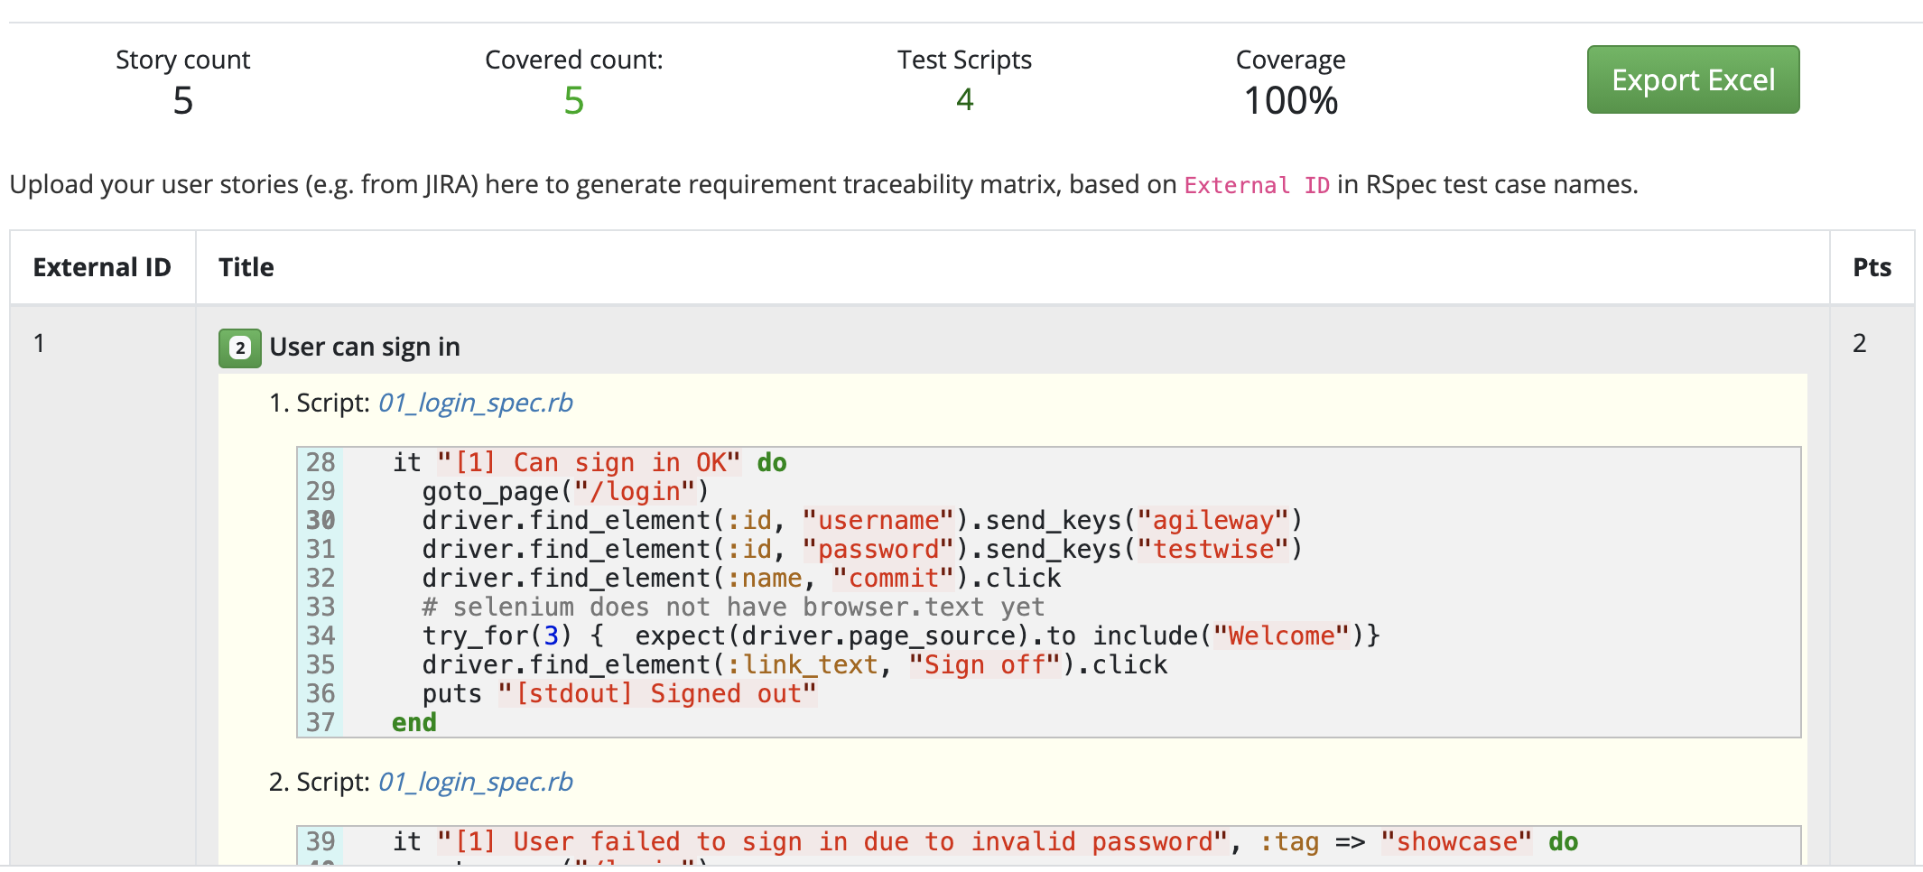This screenshot has height=872, width=1923.
Task: Click code line number 37
Action: (320, 722)
